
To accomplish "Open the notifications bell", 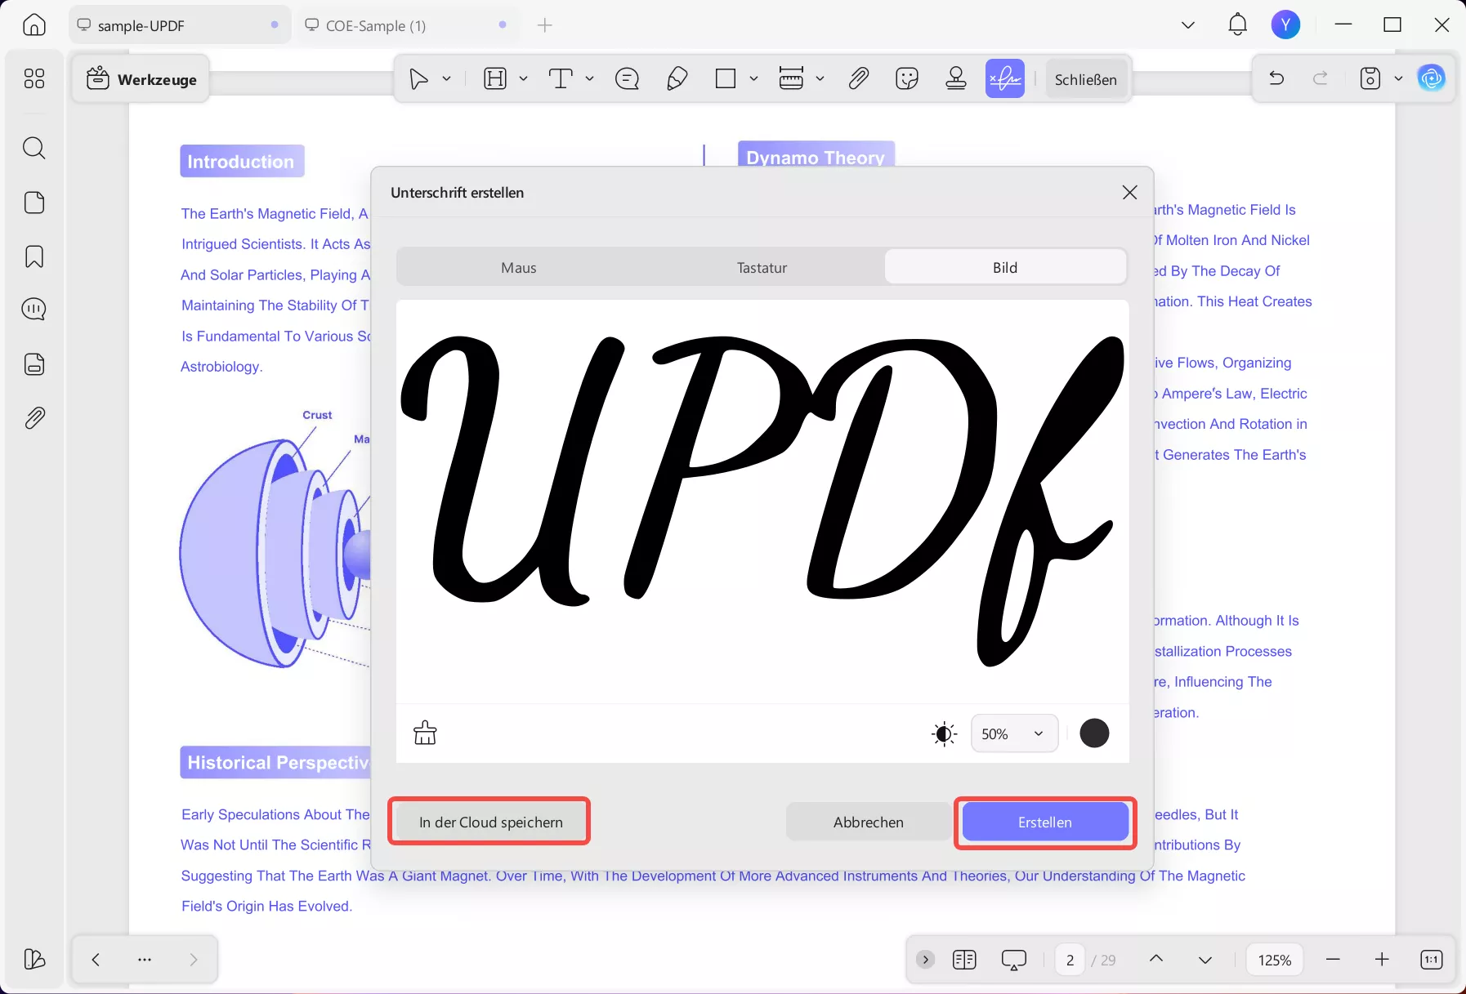I will coord(1238,25).
